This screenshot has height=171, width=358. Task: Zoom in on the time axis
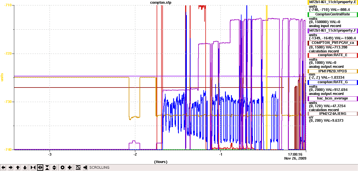coord(33,168)
